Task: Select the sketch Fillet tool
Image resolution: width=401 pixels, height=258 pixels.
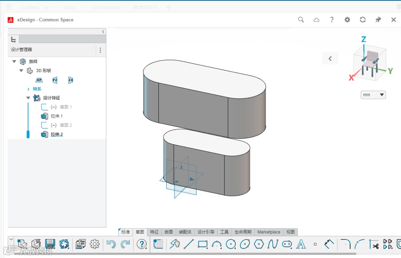Action: tap(345, 244)
